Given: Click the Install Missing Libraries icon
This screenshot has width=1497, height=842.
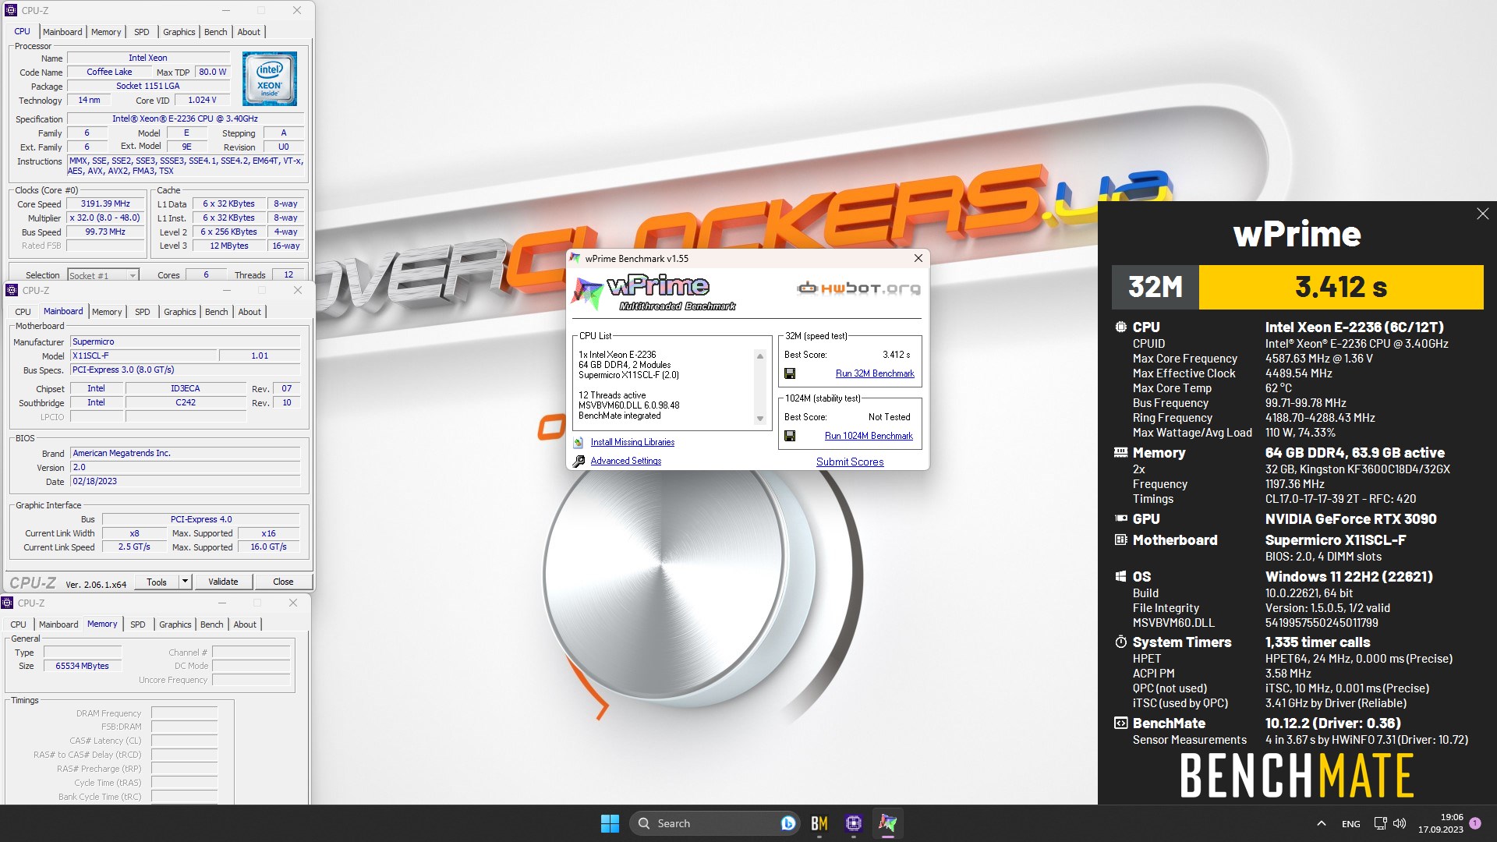Looking at the screenshot, I should pos(579,442).
